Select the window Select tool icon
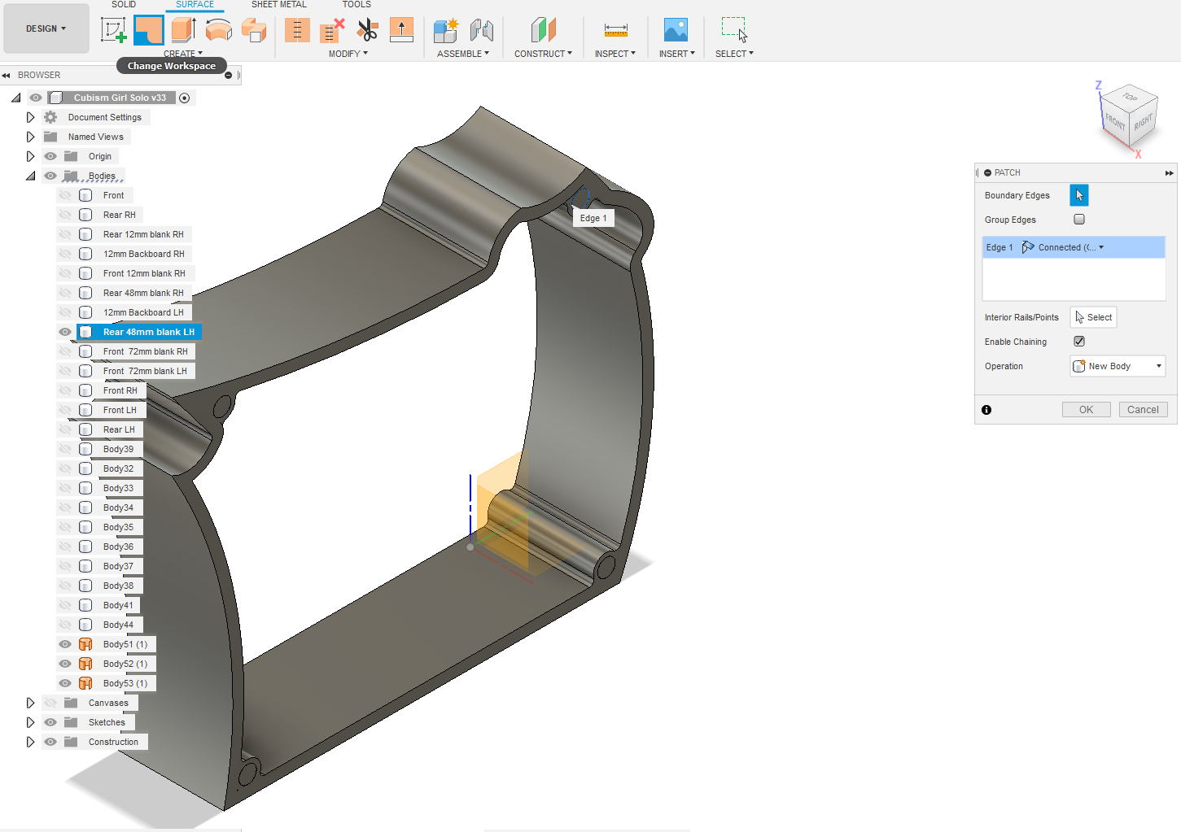The width and height of the screenshot is (1181, 832). (734, 30)
